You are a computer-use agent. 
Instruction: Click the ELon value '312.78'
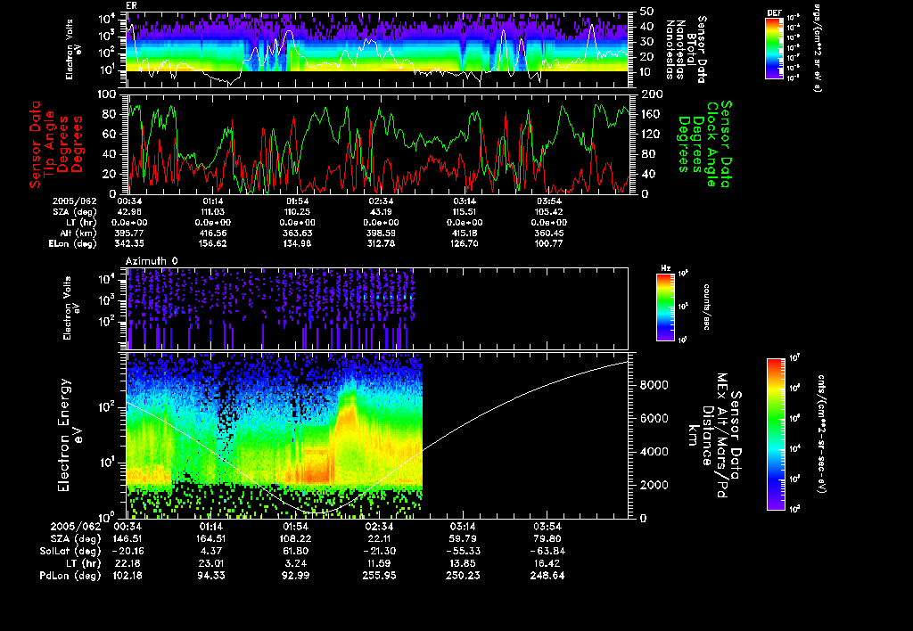(x=381, y=243)
